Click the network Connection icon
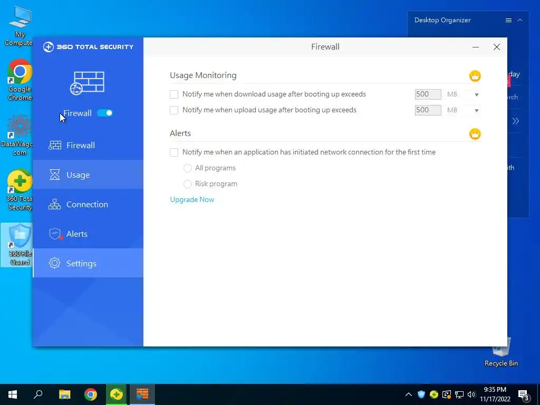Viewport: 540px width, 405px height. pos(54,204)
